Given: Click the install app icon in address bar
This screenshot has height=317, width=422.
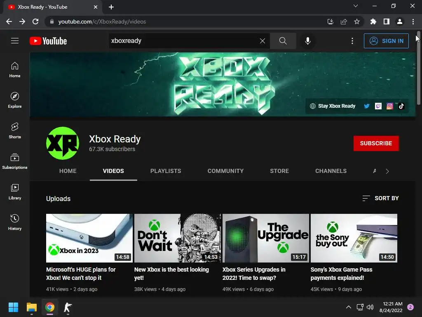Looking at the screenshot, I should coord(330,21).
